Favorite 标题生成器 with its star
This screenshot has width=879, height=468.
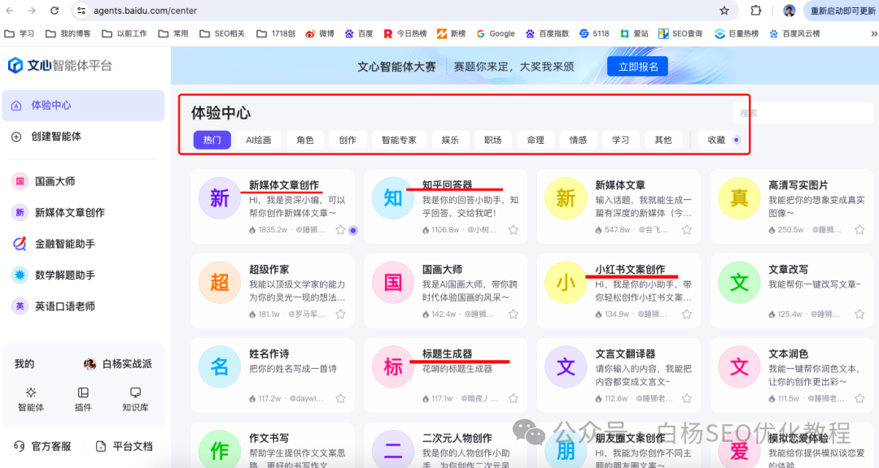tap(514, 399)
